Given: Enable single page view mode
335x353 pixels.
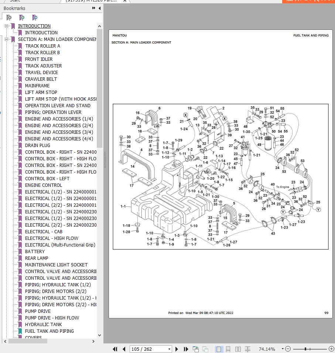Looking at the screenshot, I should tap(219, 349).
